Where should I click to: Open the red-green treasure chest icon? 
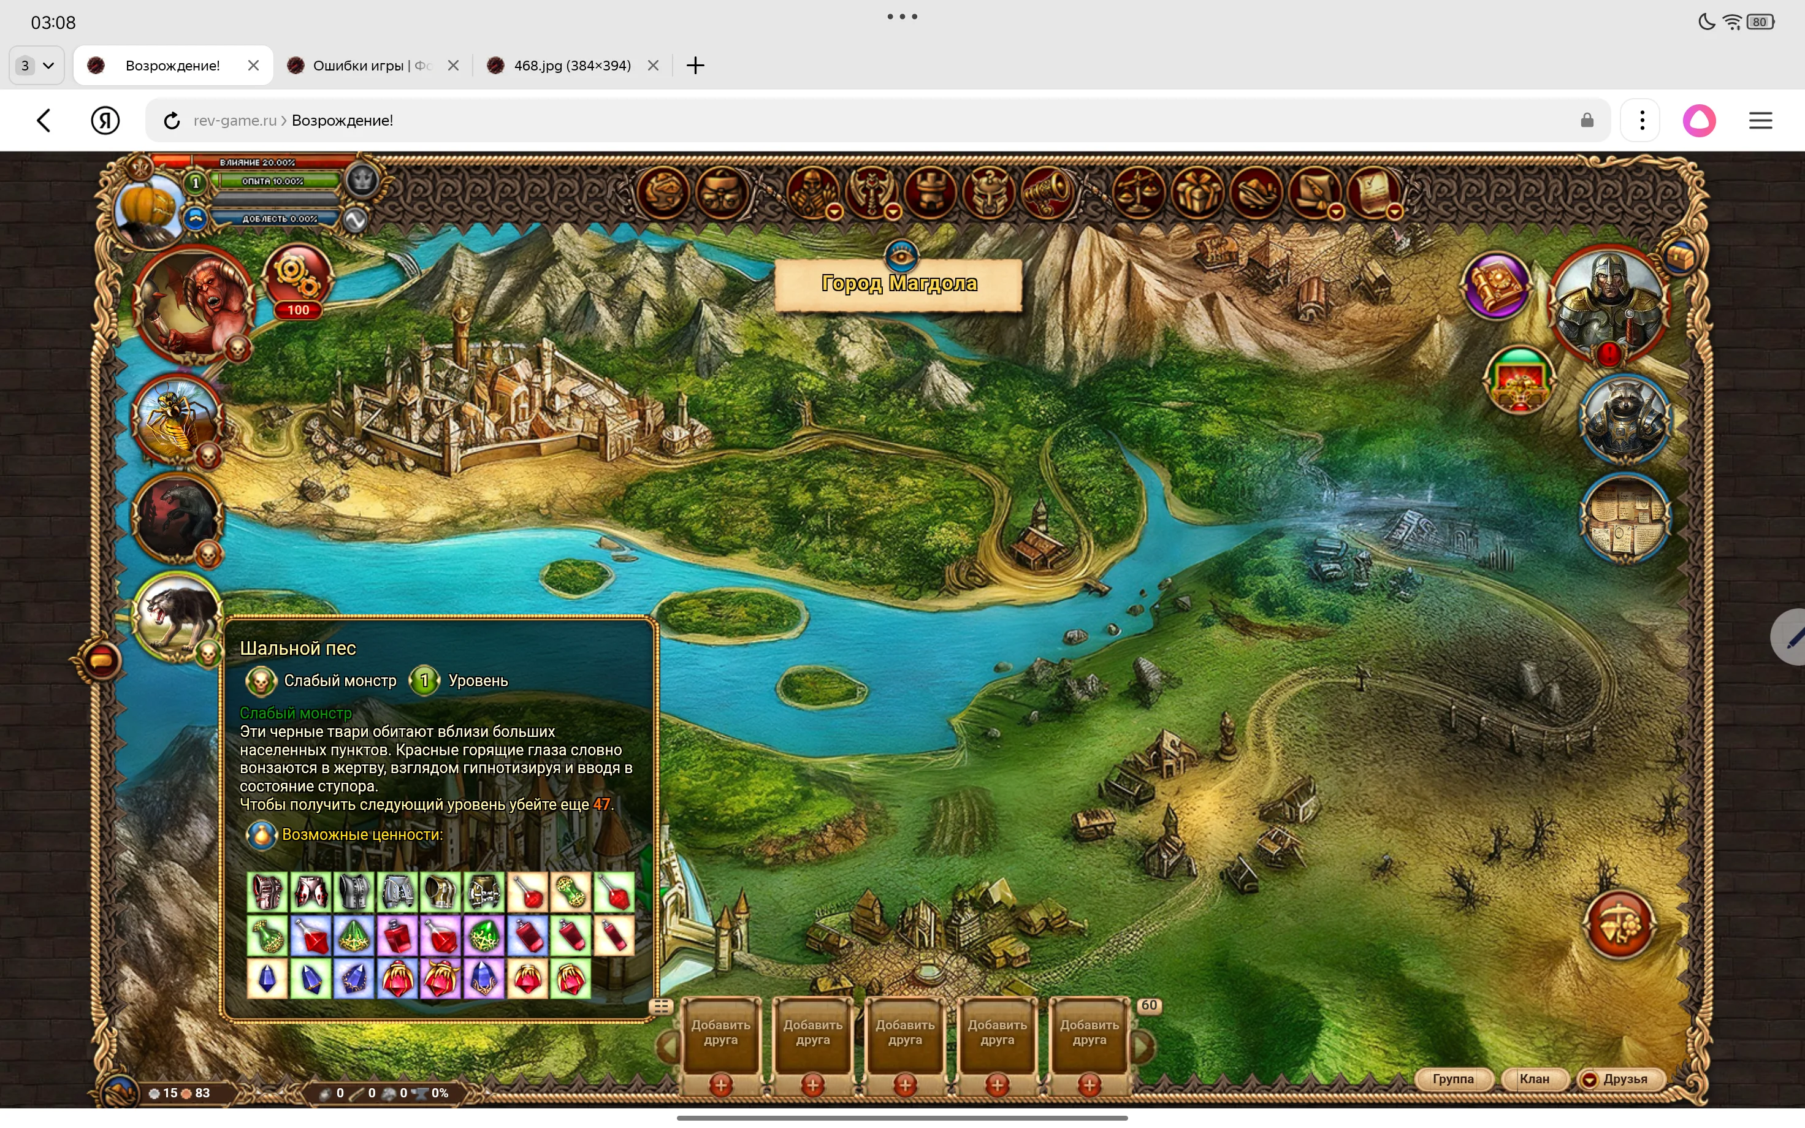(x=1520, y=381)
